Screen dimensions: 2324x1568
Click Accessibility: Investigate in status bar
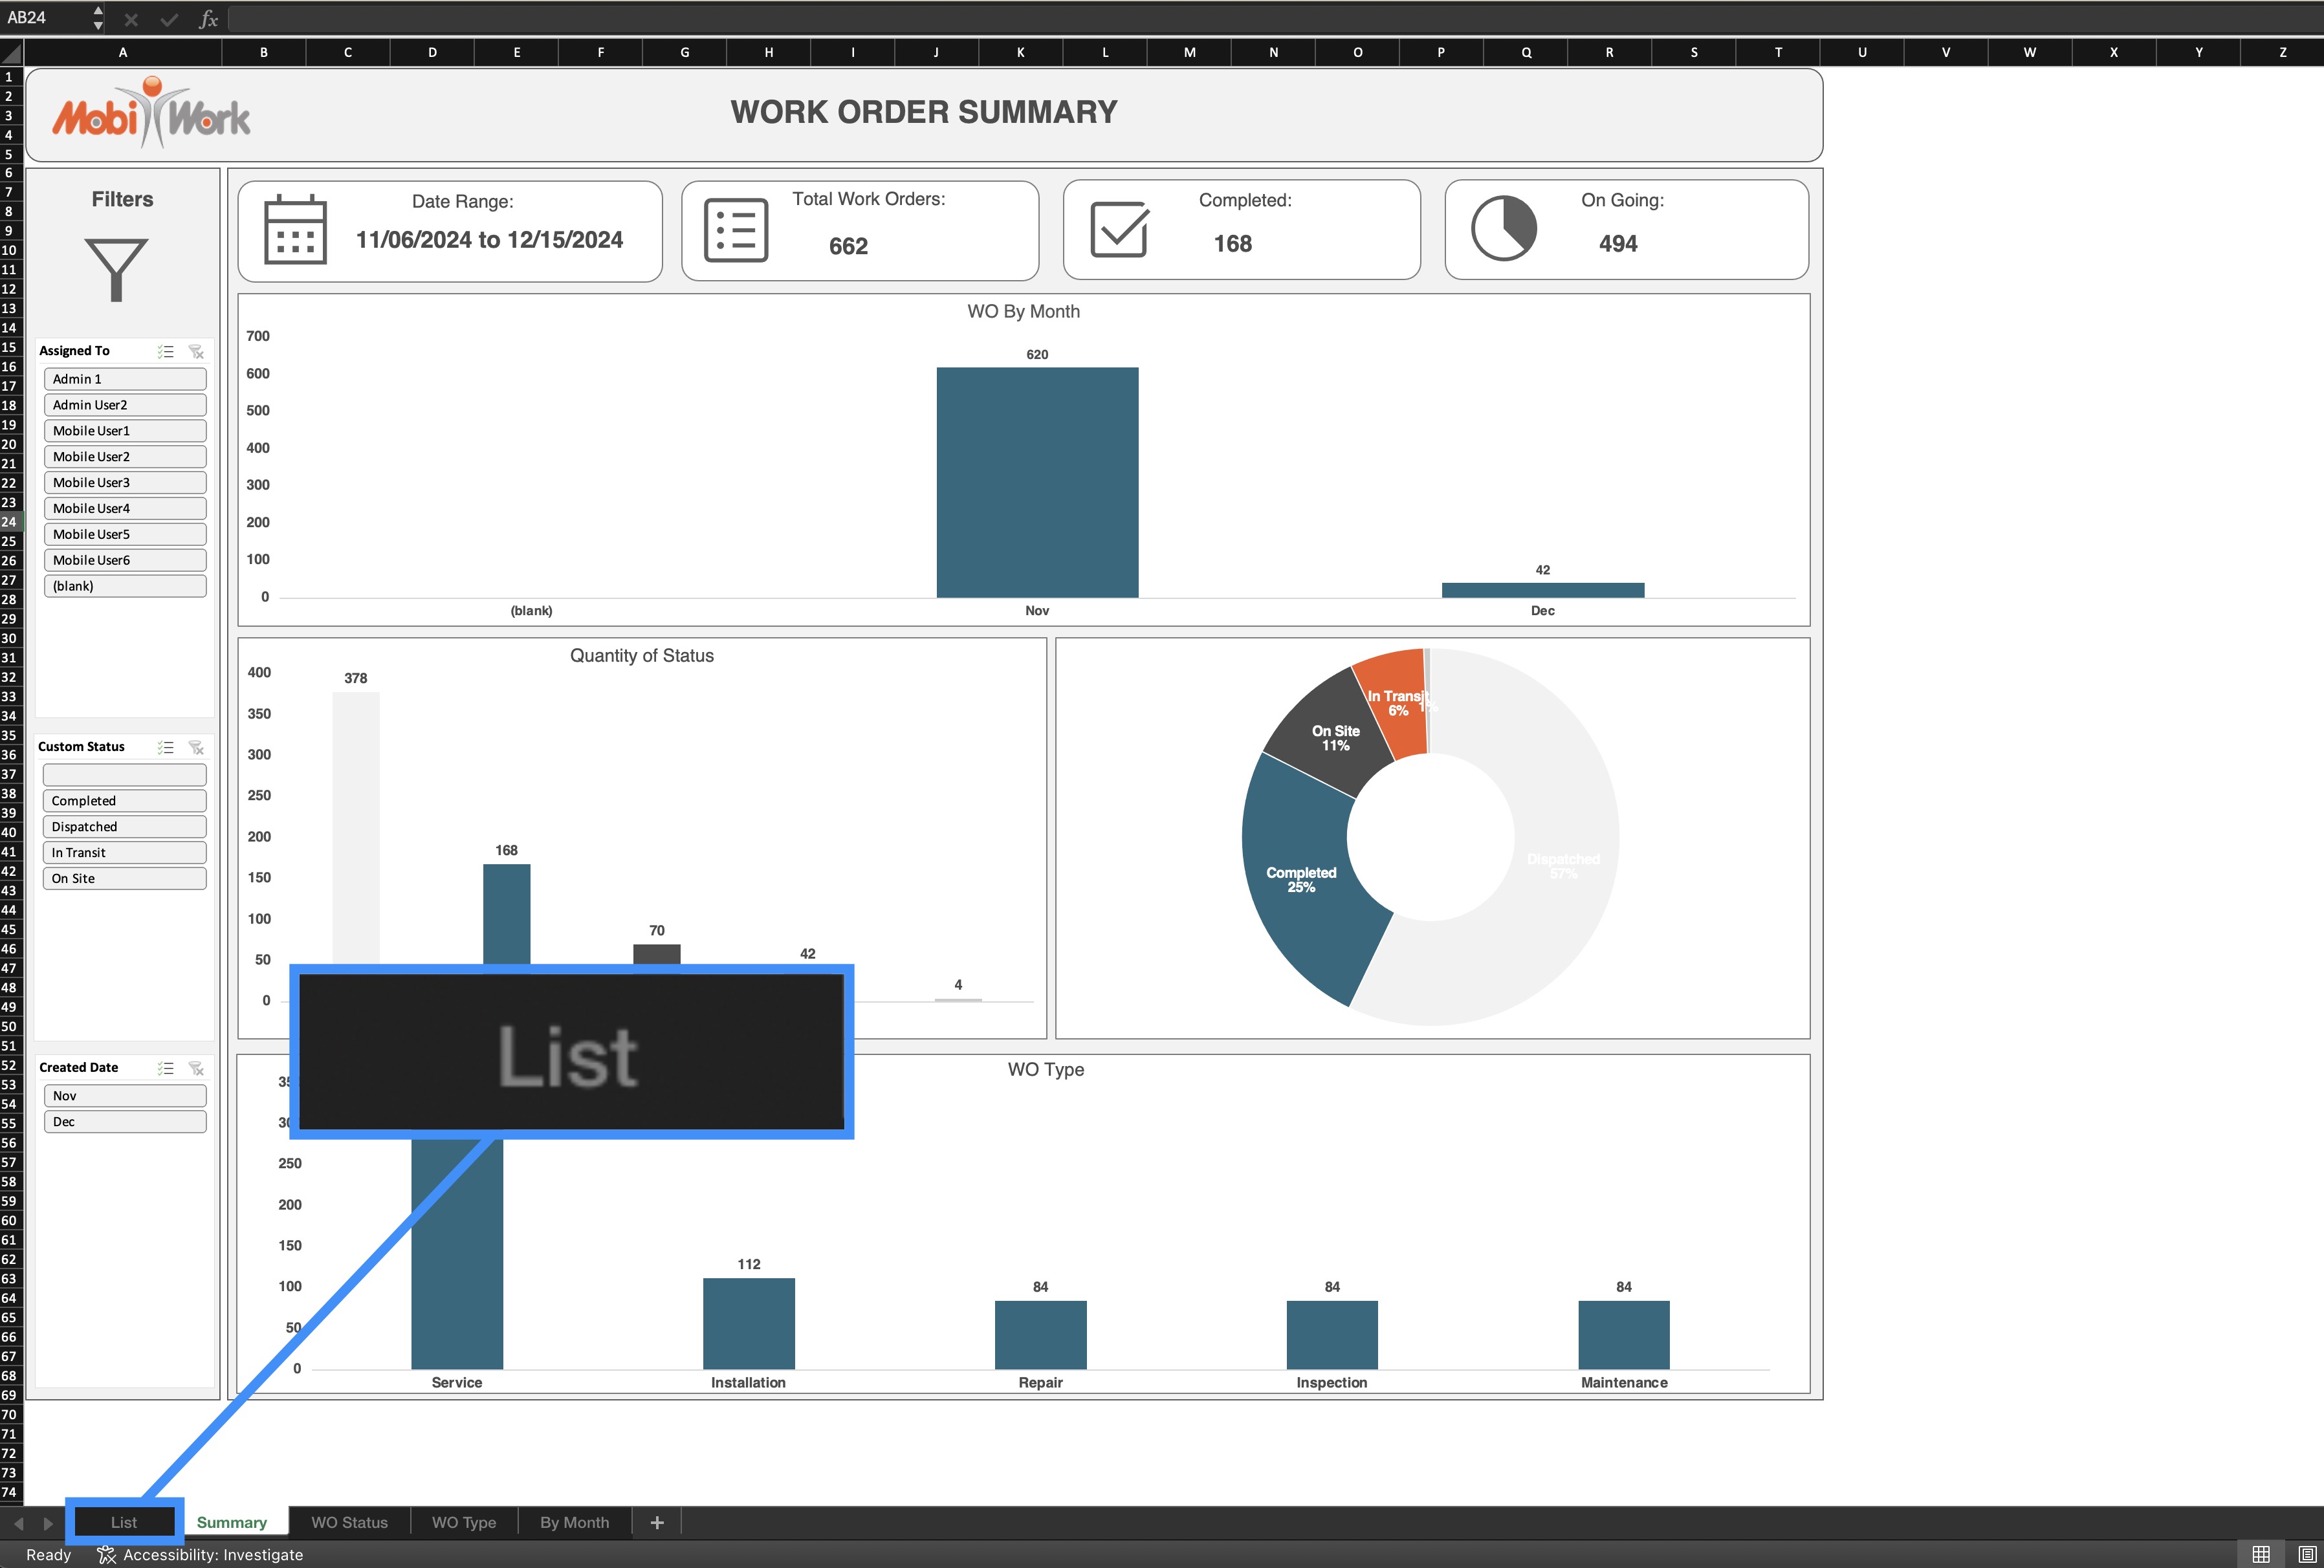200,1554
